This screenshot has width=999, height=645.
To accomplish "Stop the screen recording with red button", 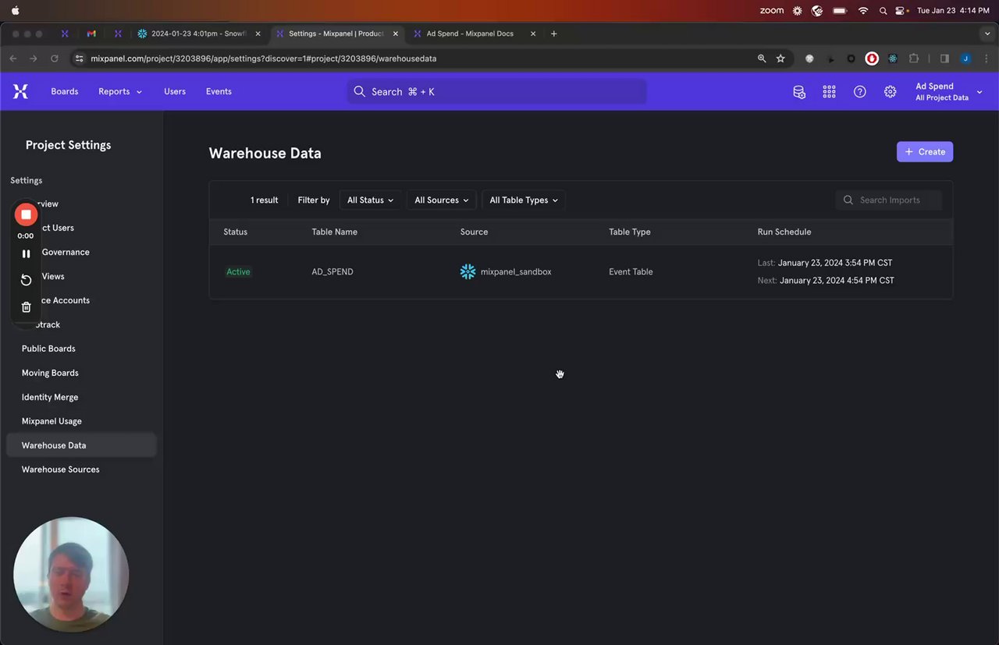I will point(26,214).
